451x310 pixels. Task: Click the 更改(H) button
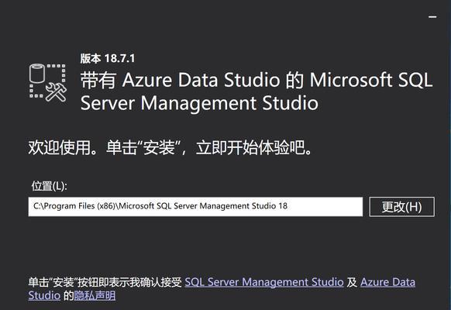click(x=402, y=207)
